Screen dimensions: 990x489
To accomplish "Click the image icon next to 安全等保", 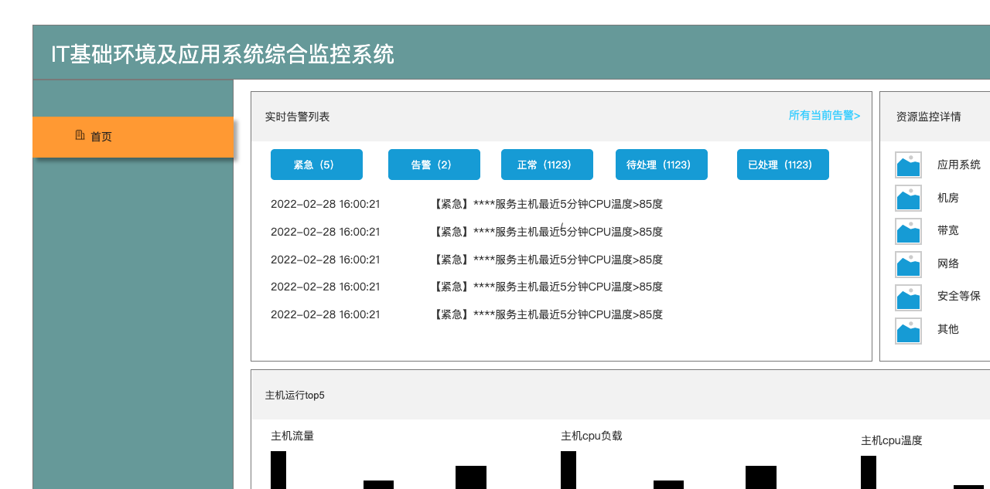I will 908,297.
